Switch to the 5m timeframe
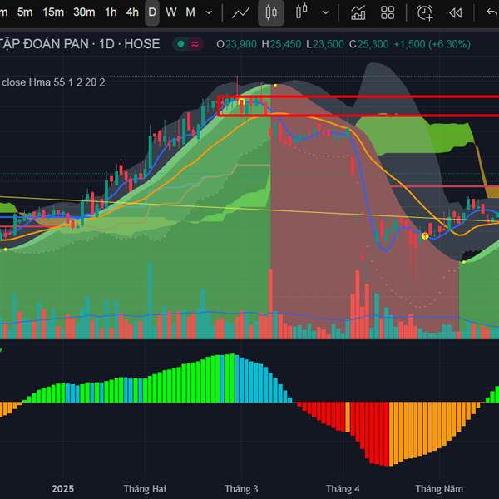Screen dimensions: 499x499 click(x=25, y=12)
